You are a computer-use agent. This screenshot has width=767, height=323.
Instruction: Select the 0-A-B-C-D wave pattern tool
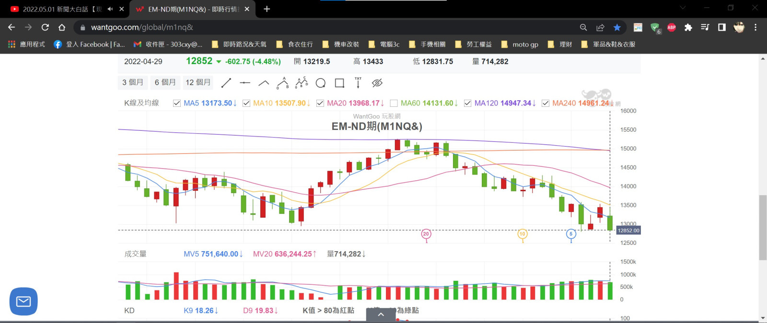(x=302, y=83)
